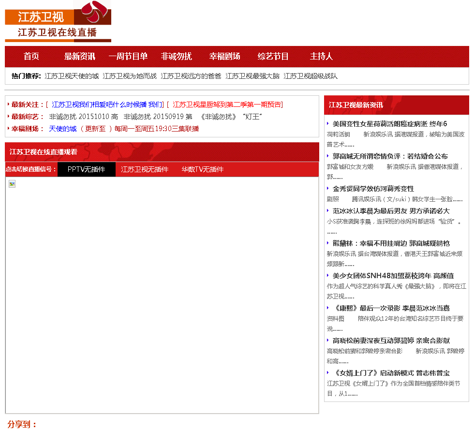This screenshot has height=431, width=474.
Task: Click the broken image icon in the player area
Action: tap(12, 184)
